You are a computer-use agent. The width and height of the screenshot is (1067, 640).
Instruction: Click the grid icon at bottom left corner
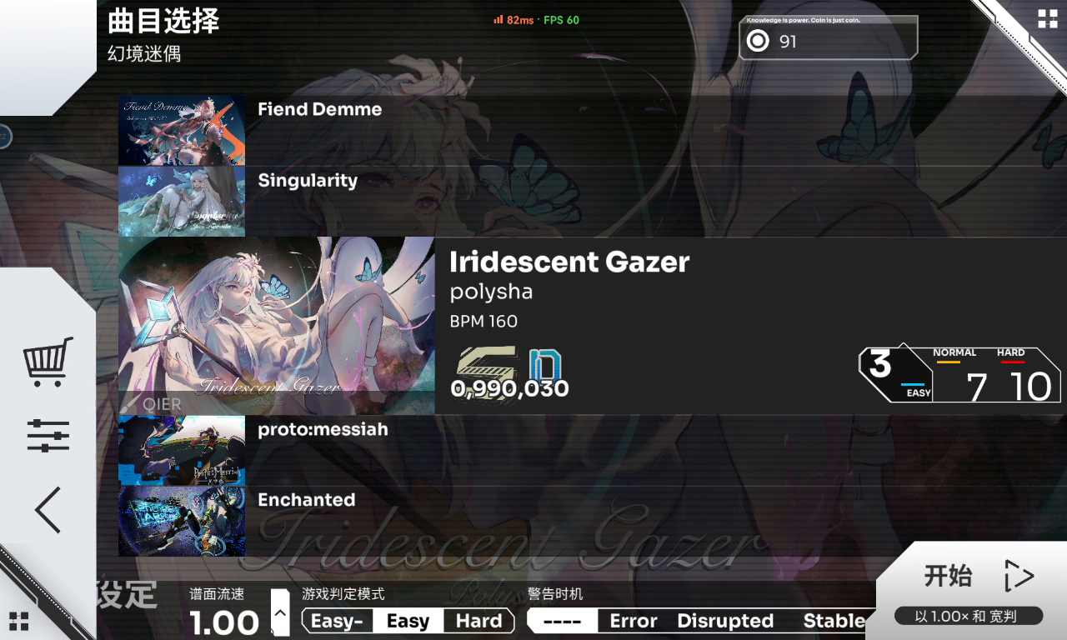[x=19, y=621]
